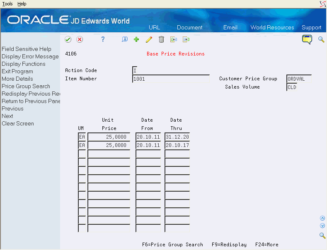Select Field Sensitive Help in sidebar

(27, 49)
